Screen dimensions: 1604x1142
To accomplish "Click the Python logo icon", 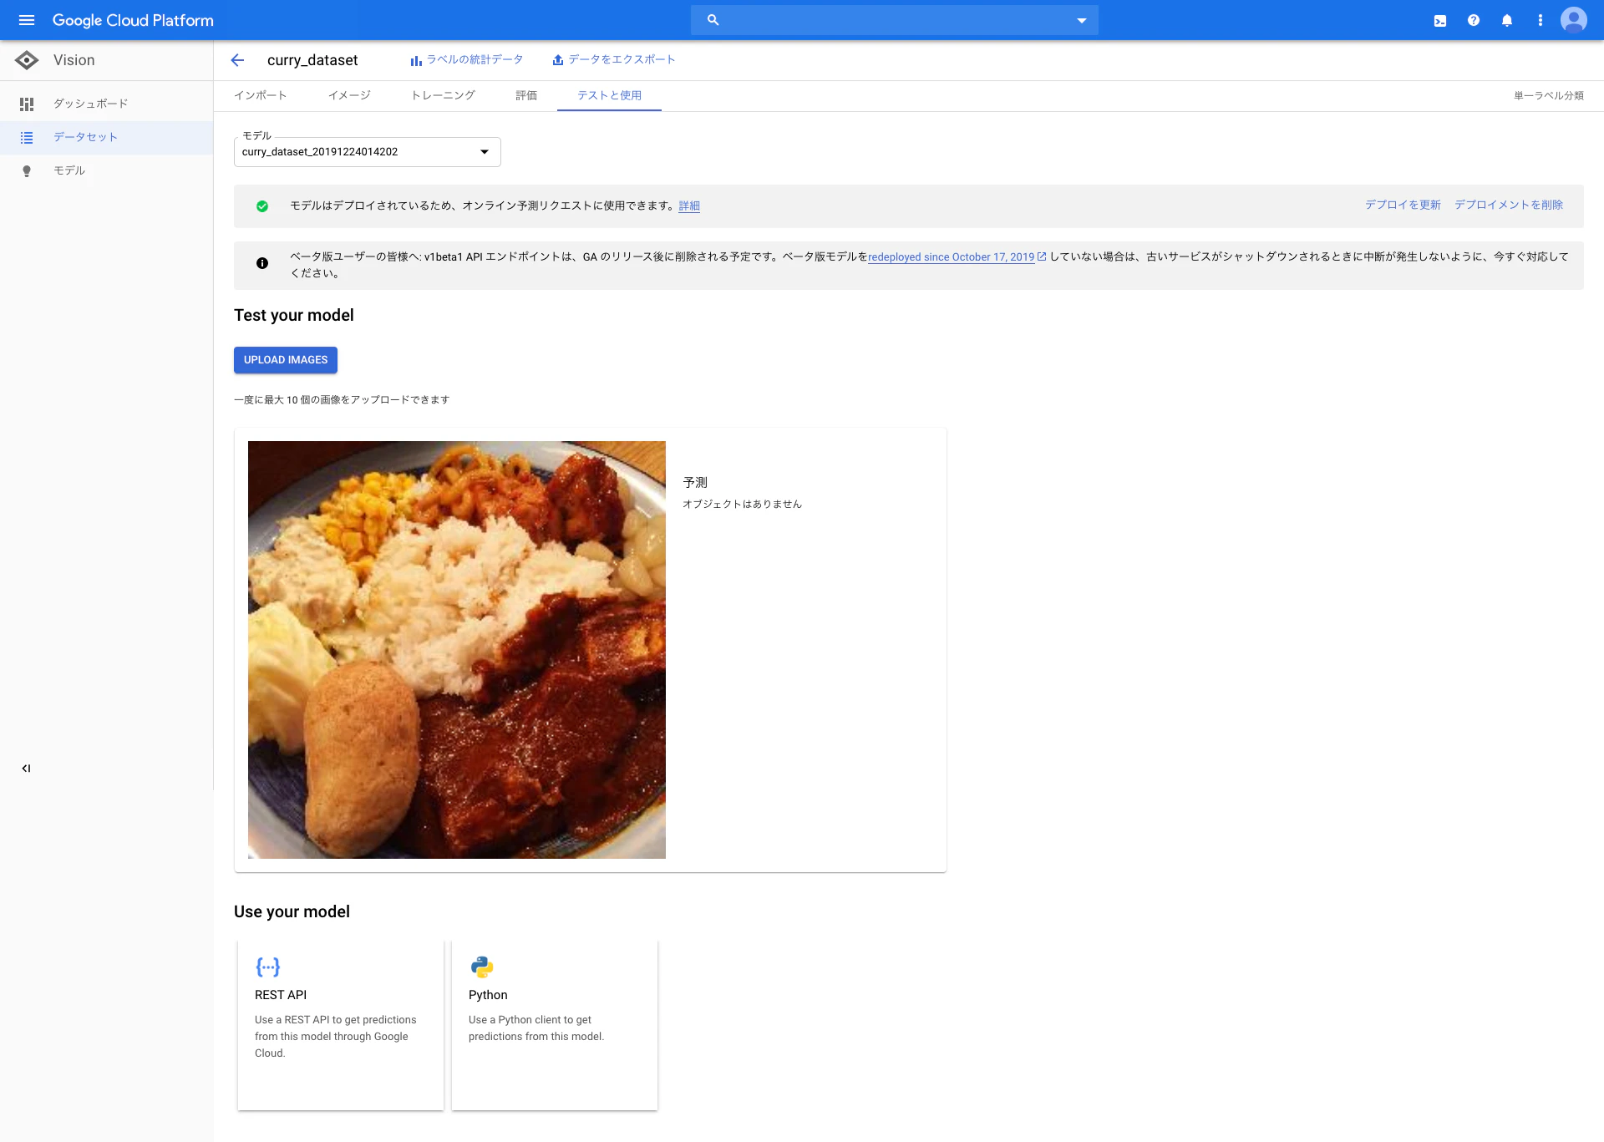I will click(482, 967).
